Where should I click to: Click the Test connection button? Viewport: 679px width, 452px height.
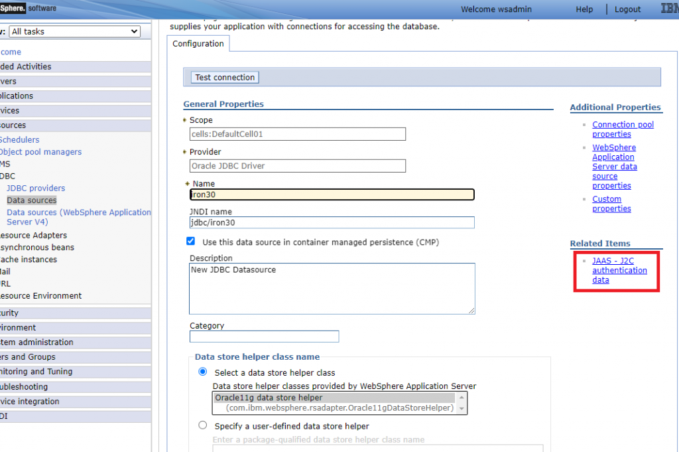click(x=225, y=77)
